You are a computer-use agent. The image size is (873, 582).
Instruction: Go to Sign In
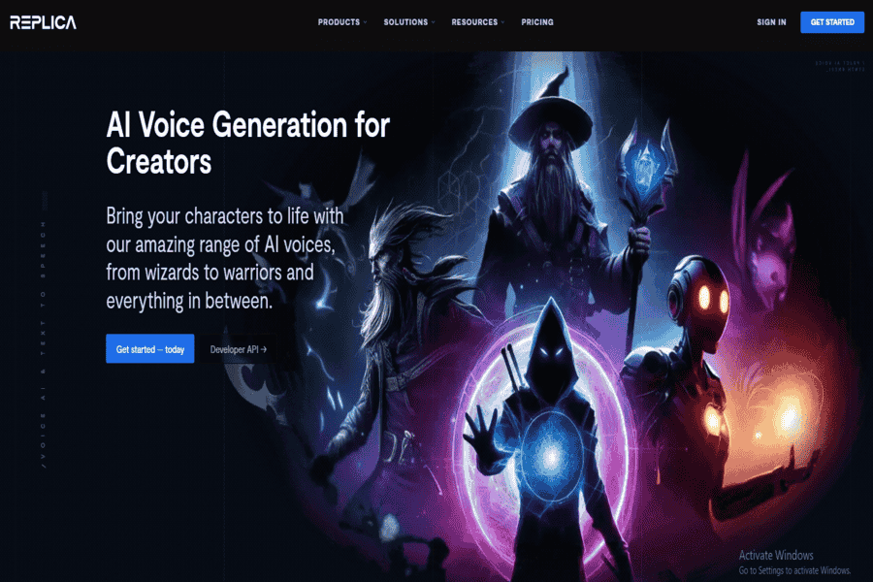(x=771, y=22)
